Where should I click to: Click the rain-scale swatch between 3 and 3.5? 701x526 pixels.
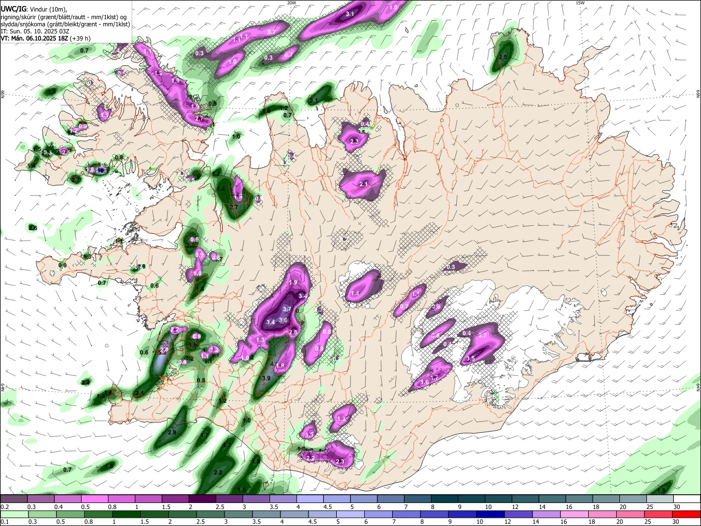[x=238, y=514]
